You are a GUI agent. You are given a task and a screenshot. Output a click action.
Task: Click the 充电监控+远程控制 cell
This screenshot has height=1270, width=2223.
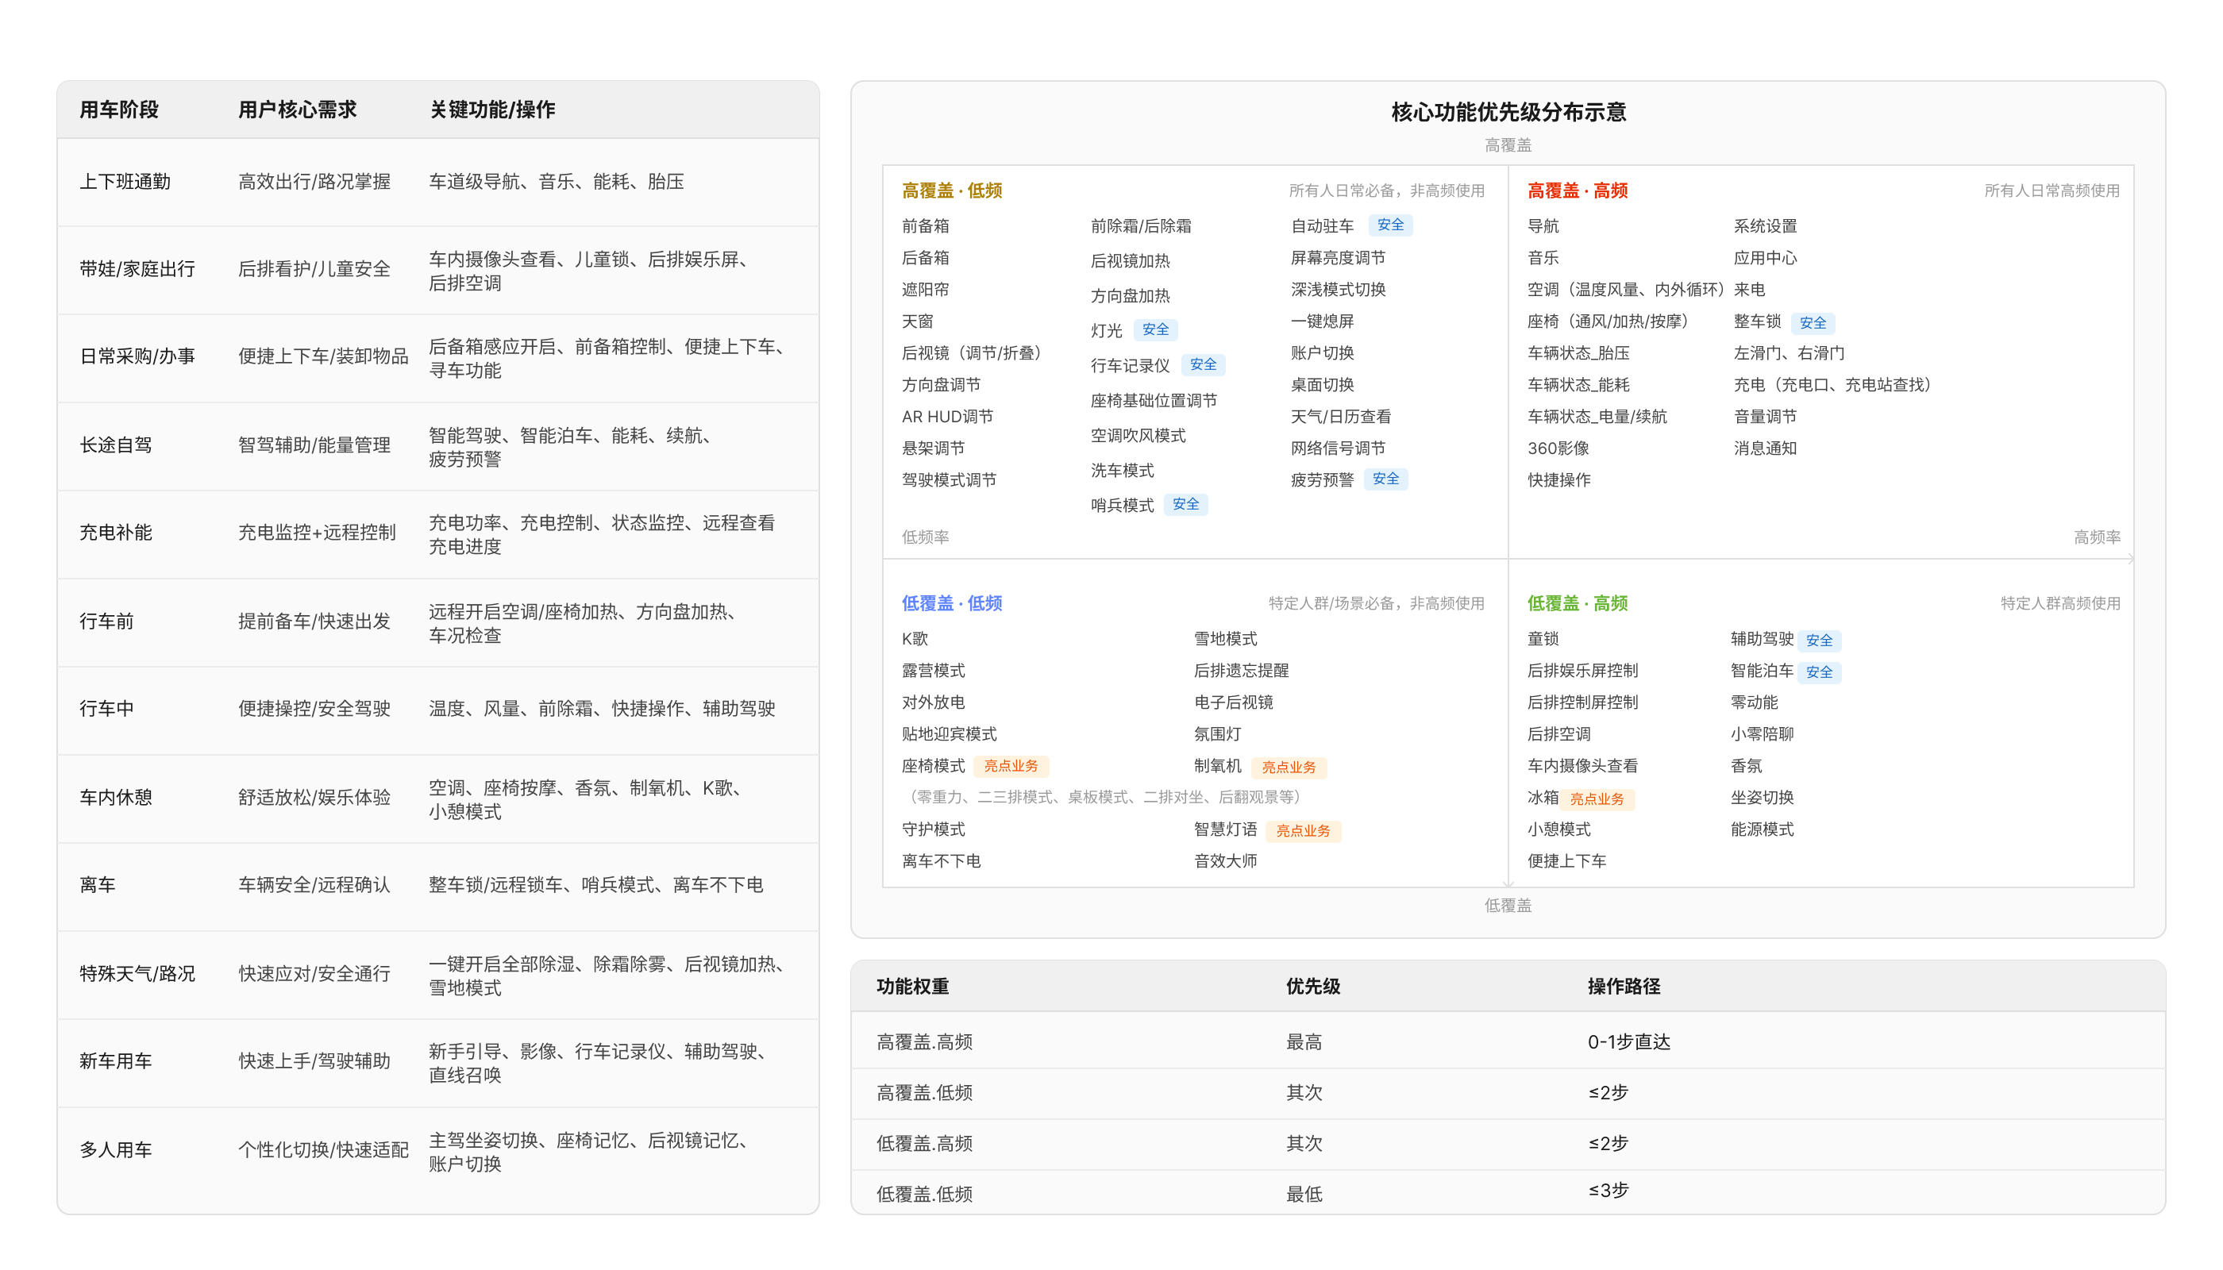click(x=317, y=532)
